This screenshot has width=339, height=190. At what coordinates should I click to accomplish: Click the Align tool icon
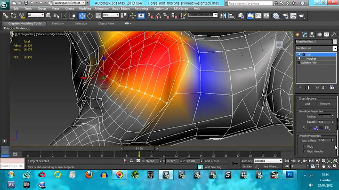(231, 16)
